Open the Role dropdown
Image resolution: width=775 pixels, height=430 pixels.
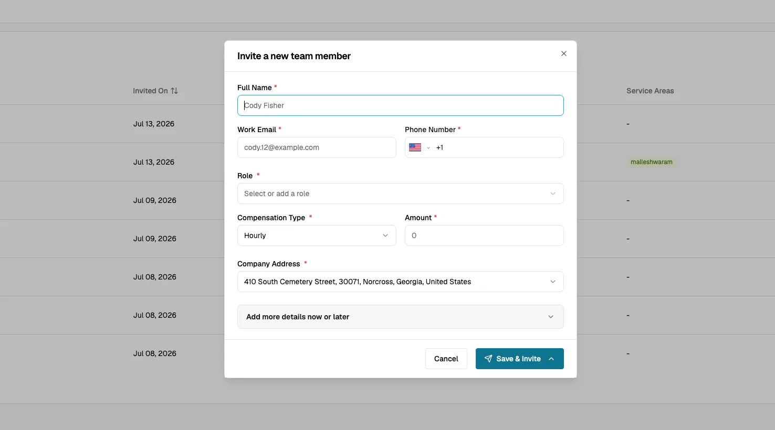coord(401,193)
